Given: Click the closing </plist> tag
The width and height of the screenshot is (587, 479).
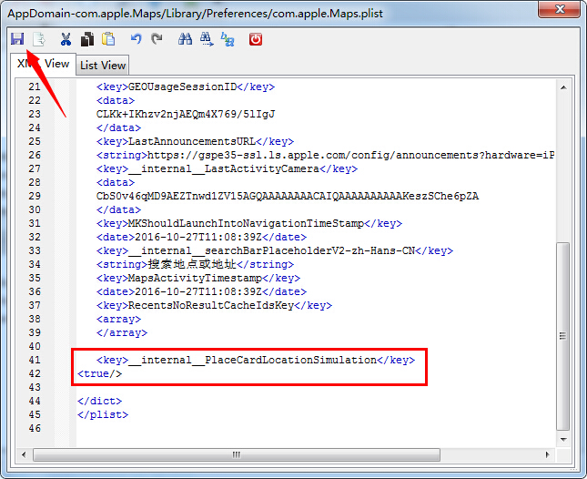Looking at the screenshot, I should pyautogui.click(x=103, y=415).
